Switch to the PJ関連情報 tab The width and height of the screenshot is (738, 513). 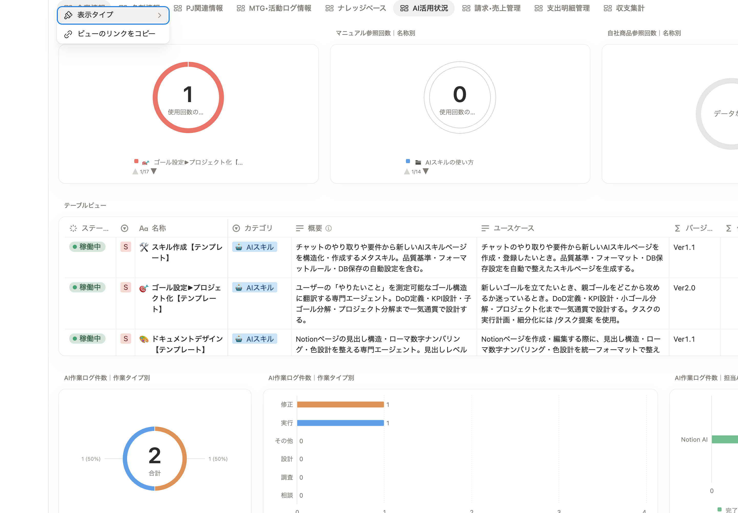point(198,8)
